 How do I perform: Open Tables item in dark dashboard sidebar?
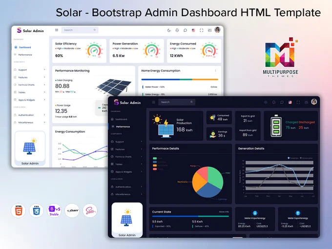click(x=126, y=164)
